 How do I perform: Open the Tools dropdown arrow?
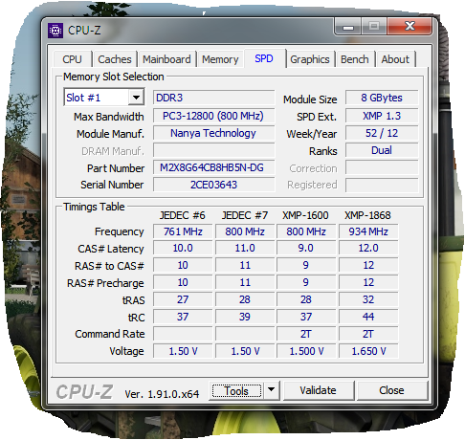(x=271, y=389)
